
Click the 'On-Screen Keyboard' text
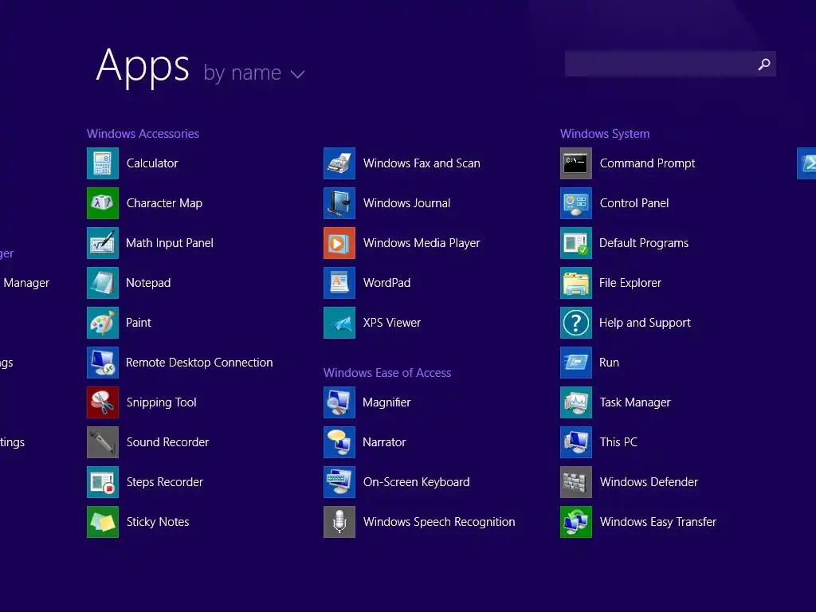(x=416, y=482)
